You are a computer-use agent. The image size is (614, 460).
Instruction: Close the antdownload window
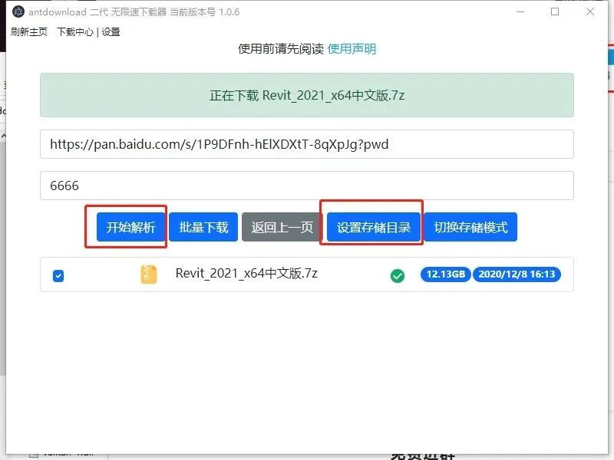pos(590,11)
